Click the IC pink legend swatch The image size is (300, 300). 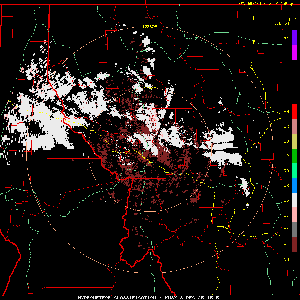point(294,215)
